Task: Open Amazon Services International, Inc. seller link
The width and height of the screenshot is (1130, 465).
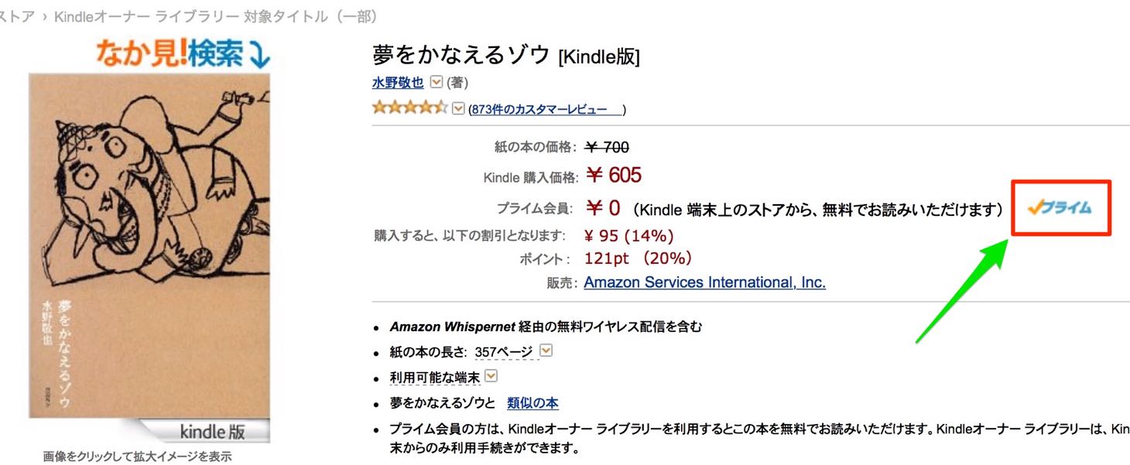Action: pos(704,282)
